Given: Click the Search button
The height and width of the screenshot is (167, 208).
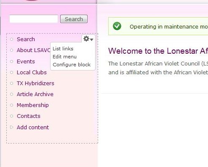Looking at the screenshot, I should [74, 19].
